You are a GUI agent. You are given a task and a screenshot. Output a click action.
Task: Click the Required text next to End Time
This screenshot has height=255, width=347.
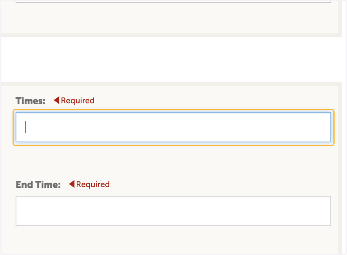[x=93, y=184]
